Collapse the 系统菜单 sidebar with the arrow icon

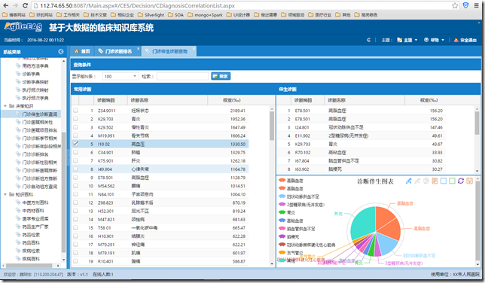61,52
